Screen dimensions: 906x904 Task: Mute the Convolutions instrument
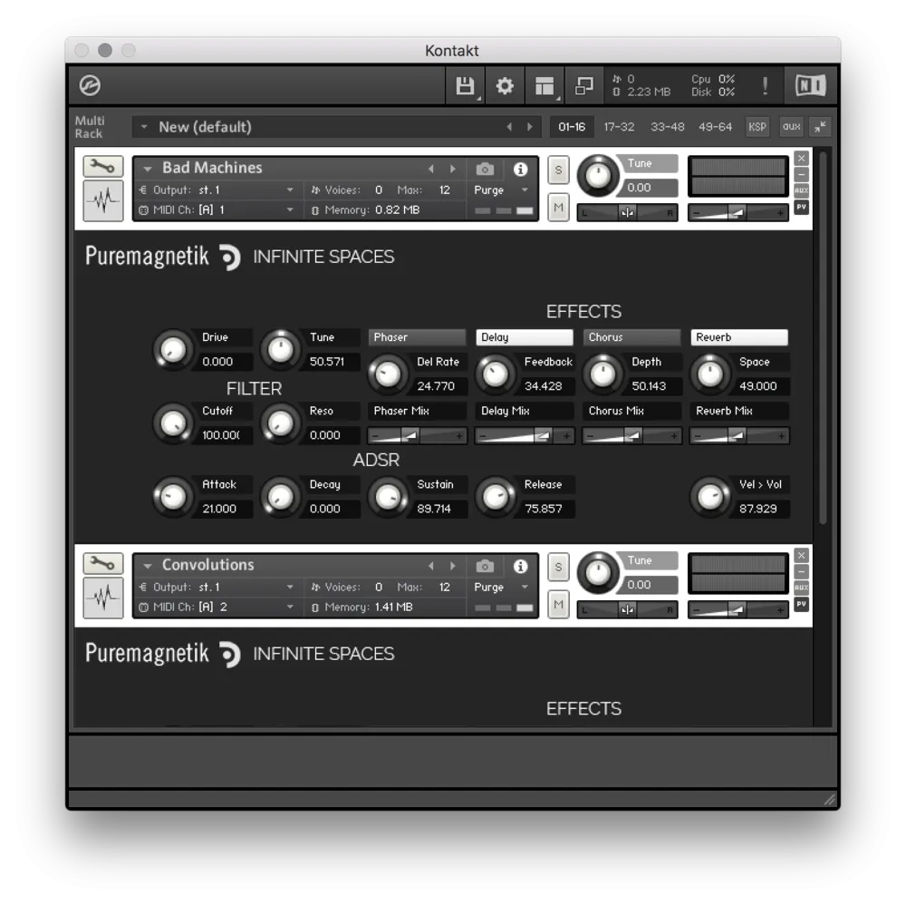tap(558, 604)
